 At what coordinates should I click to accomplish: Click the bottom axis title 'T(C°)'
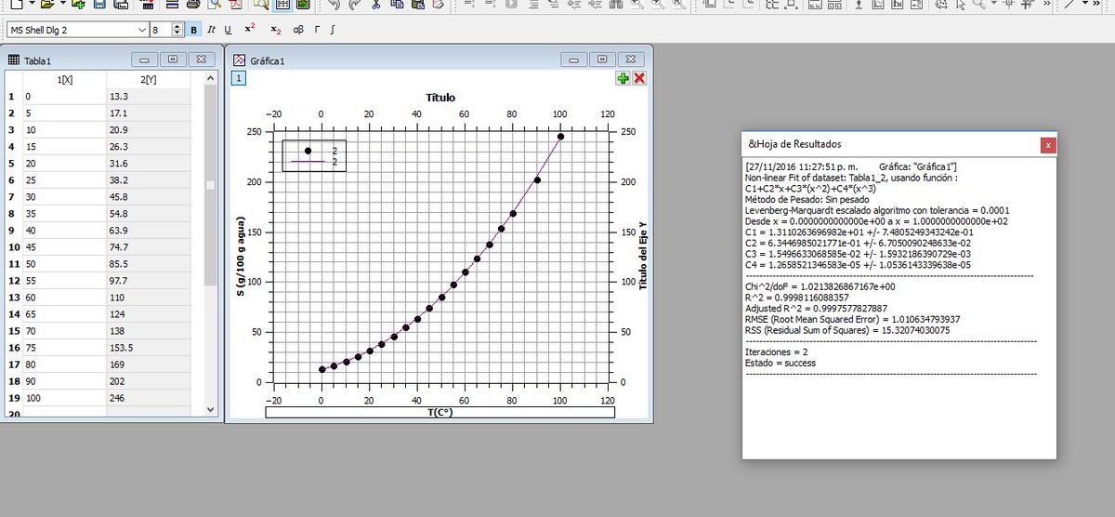pyautogui.click(x=440, y=411)
